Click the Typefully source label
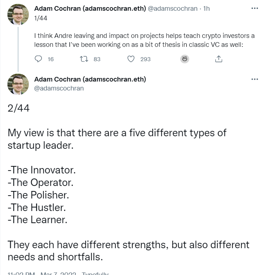Screen dimensions: 263x275 click(95, 274)
